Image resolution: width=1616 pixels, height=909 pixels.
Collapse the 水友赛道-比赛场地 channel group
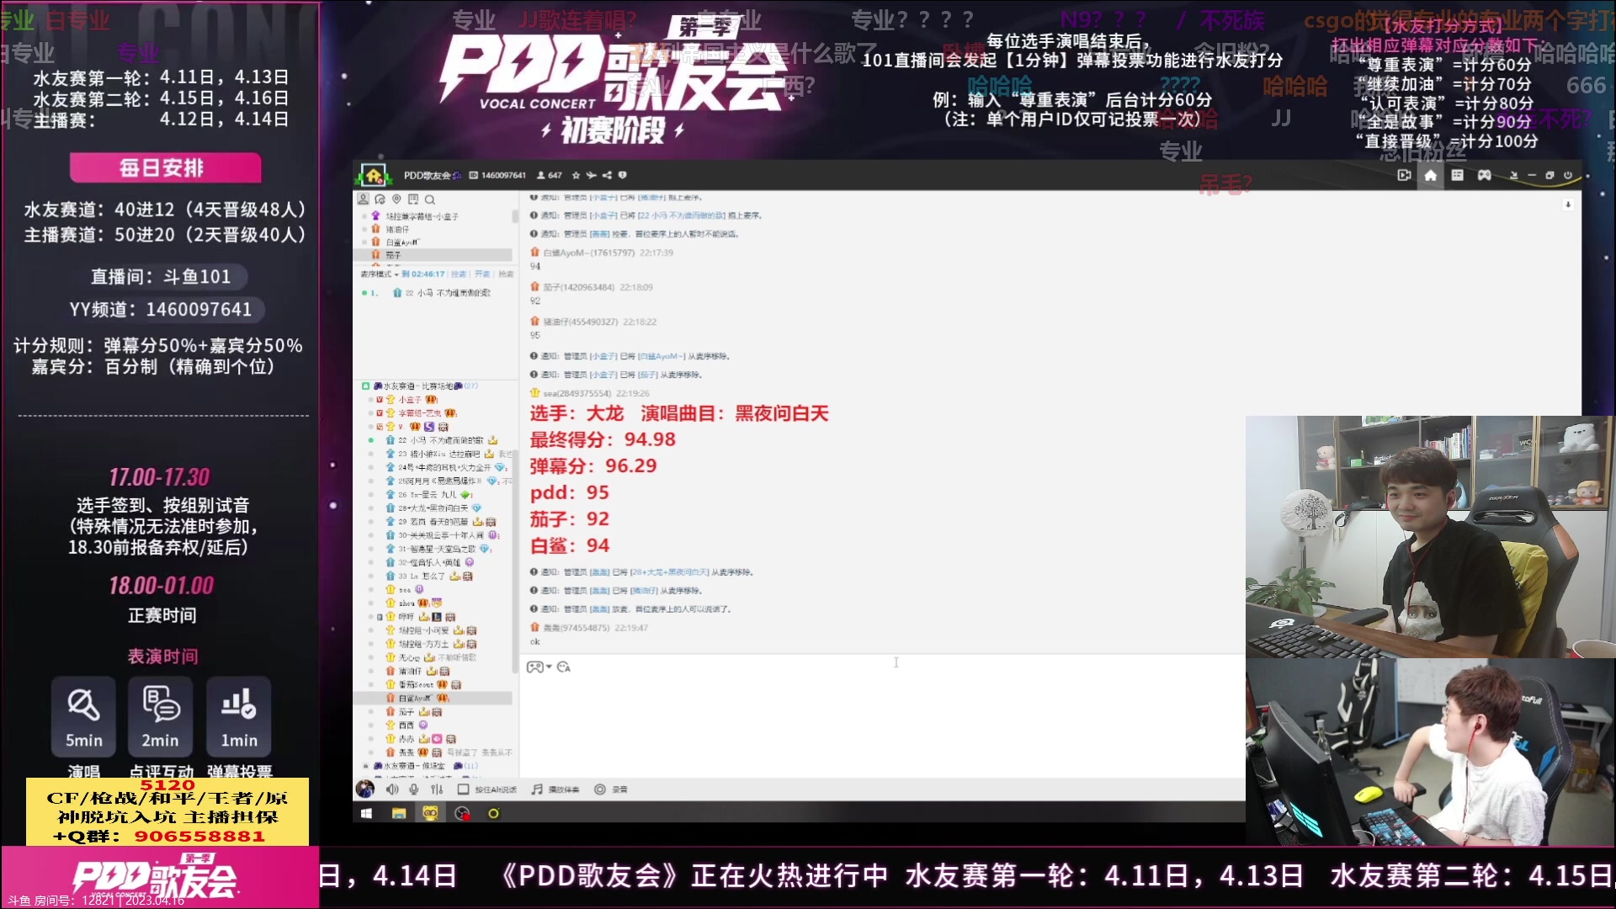tap(365, 386)
